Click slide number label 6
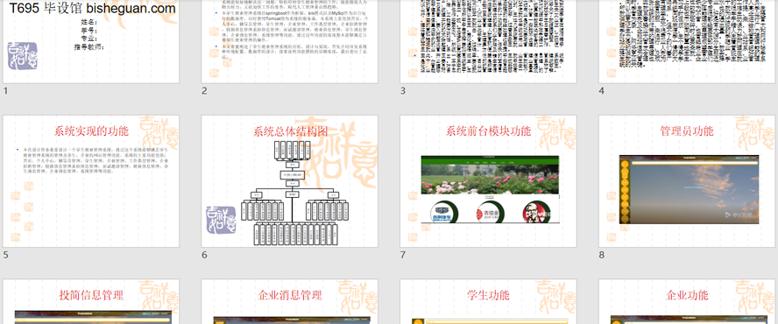This screenshot has width=778, height=324. tap(204, 255)
